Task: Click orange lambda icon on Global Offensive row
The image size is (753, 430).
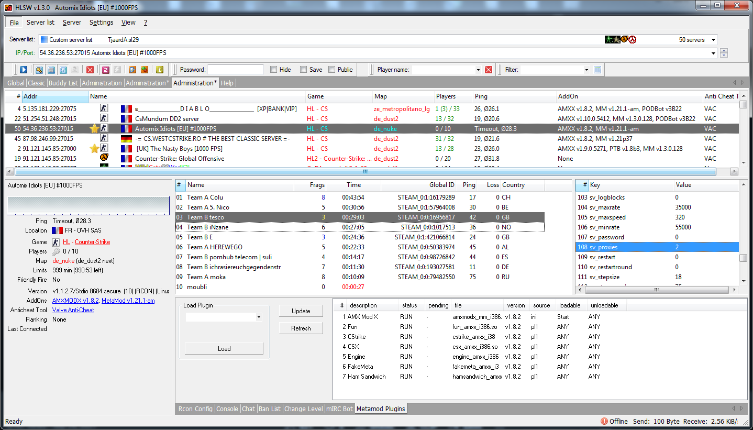Action: [104, 158]
